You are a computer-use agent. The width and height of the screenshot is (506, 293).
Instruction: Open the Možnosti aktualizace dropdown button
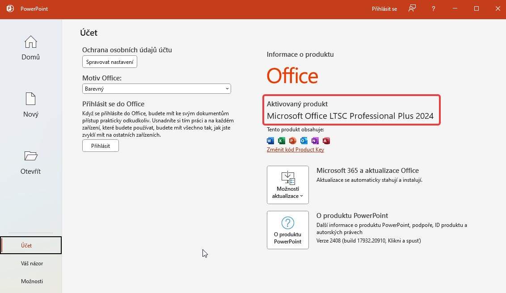[287, 185]
